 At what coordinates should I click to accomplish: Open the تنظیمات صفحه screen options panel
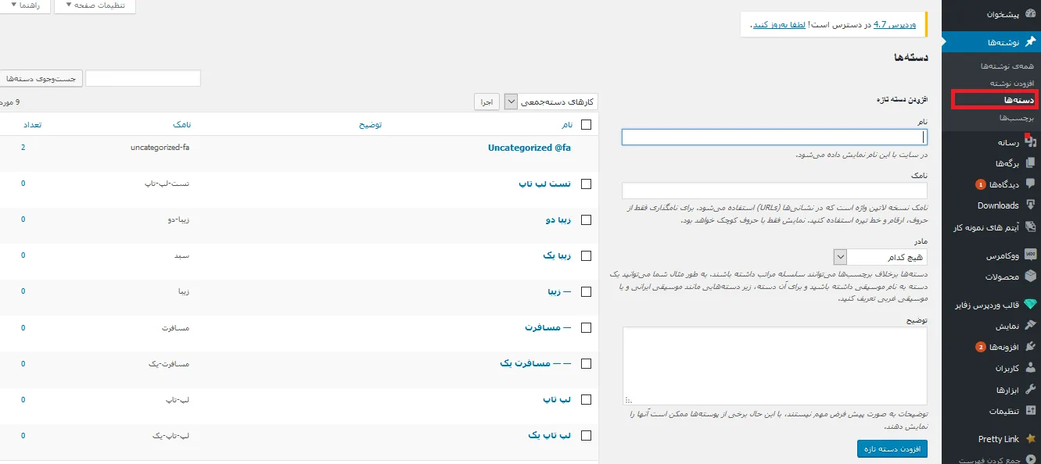(95, 6)
